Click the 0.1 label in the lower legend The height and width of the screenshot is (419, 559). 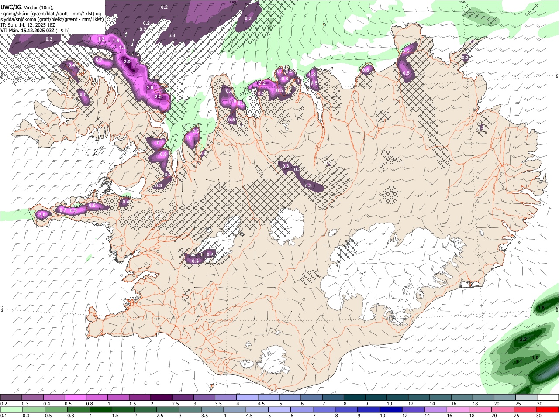pos(3,416)
